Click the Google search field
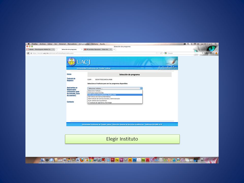The image size is (244, 183). pyautogui.click(x=185, y=53)
